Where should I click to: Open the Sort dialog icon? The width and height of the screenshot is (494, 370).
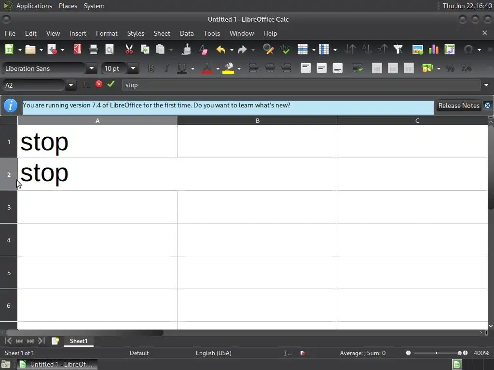[x=350, y=50]
